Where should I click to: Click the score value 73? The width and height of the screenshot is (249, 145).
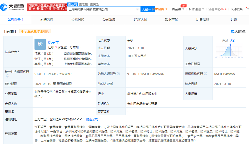232,40
